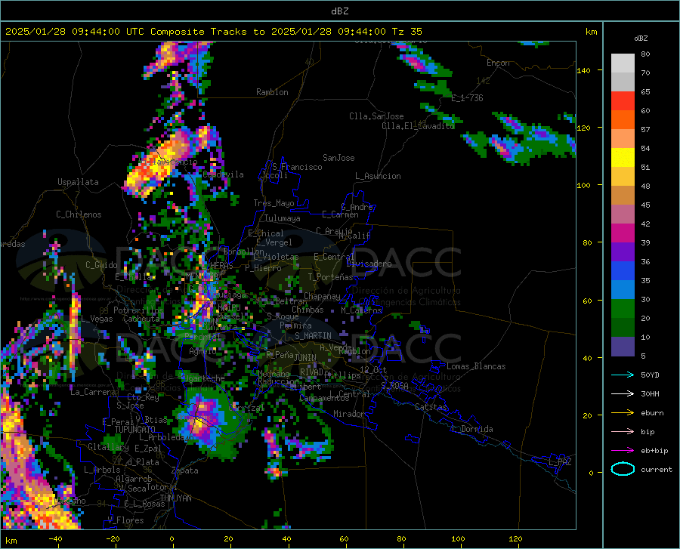Click the yellow eburn arrow icon
This screenshot has width=680, height=549.
tap(623, 413)
